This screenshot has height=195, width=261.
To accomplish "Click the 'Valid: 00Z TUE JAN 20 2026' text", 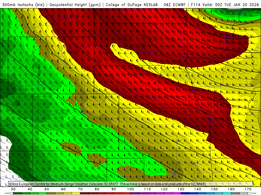I will pos(231,5).
